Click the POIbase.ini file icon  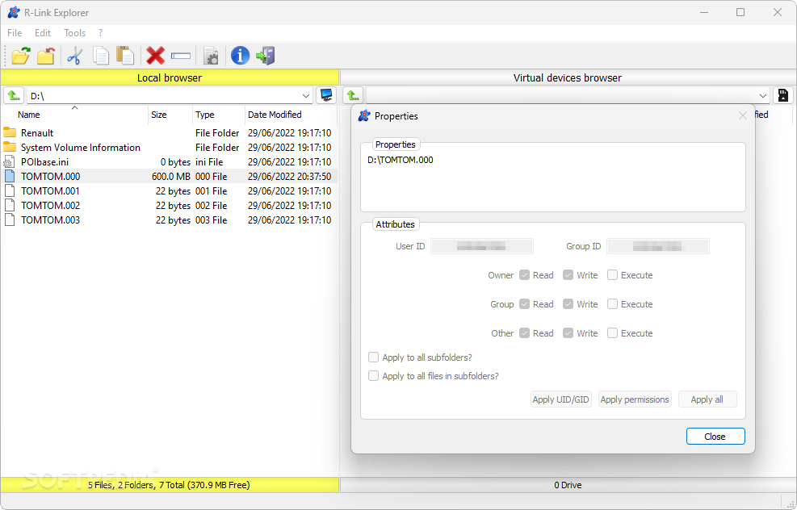point(9,162)
